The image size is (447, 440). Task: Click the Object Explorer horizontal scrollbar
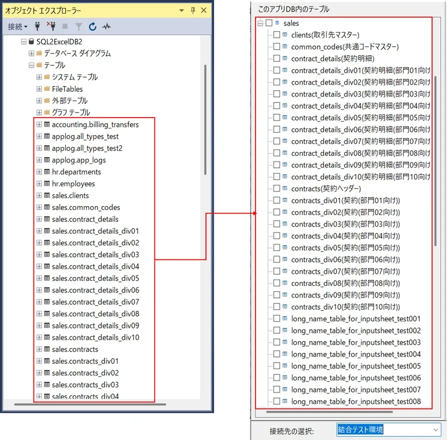(x=90, y=404)
